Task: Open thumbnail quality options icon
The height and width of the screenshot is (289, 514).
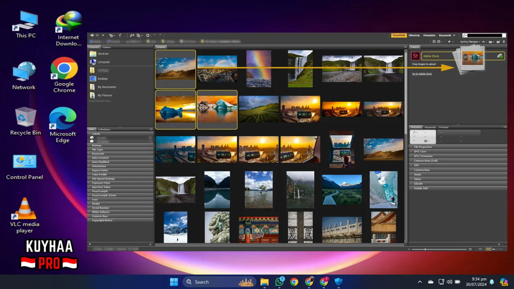Action: click(x=441, y=42)
